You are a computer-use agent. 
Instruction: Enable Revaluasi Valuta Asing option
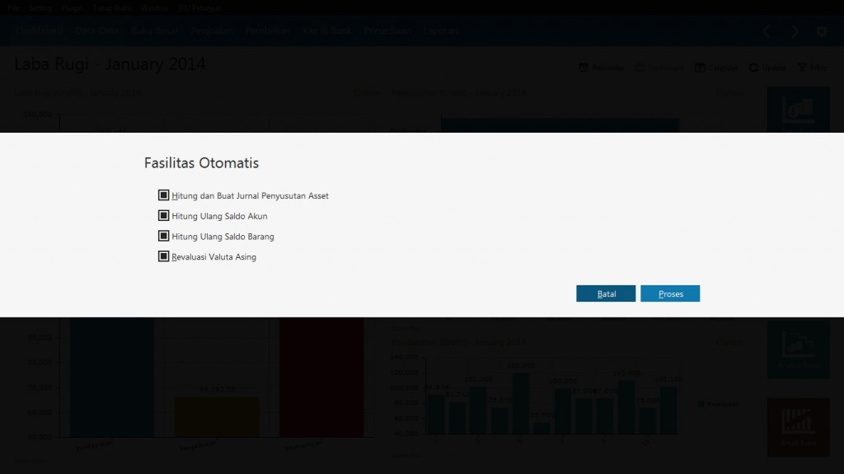point(163,256)
